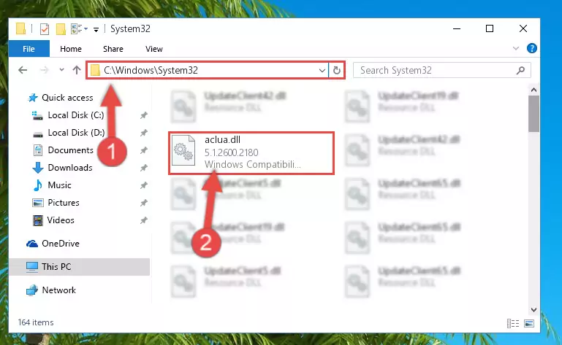Switch to the Share ribbon tab
Image resolution: width=562 pixels, height=345 pixels.
(113, 49)
